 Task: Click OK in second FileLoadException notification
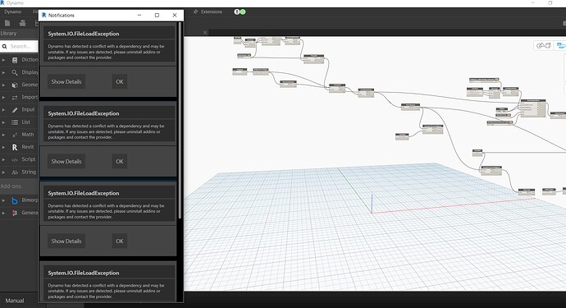coord(120,162)
